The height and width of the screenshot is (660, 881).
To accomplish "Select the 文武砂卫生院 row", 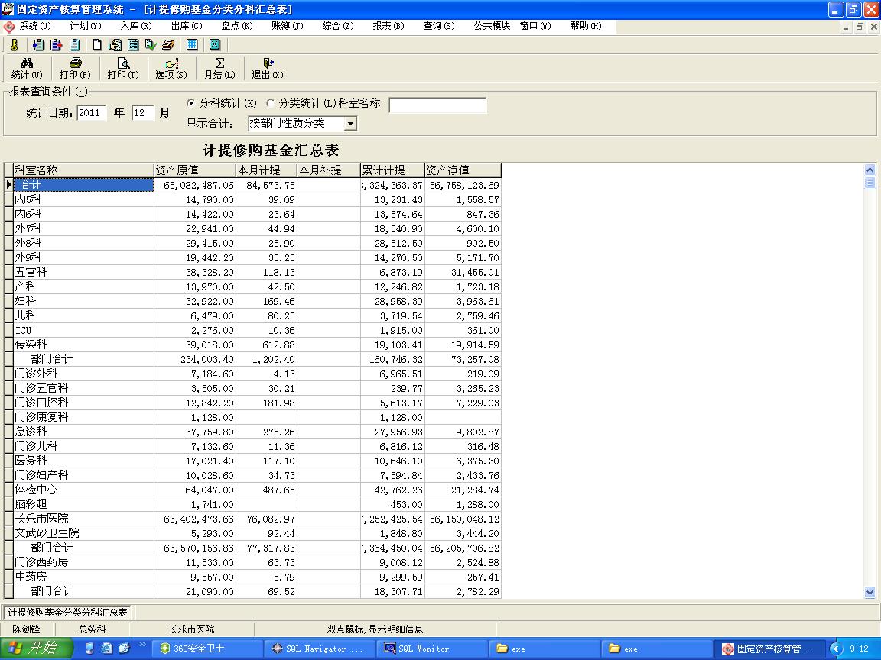I will click(257, 533).
